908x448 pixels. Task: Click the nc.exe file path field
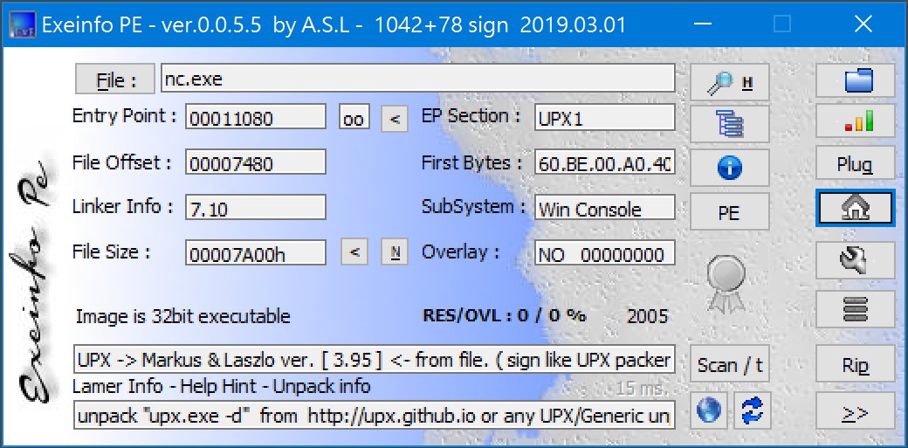click(417, 79)
